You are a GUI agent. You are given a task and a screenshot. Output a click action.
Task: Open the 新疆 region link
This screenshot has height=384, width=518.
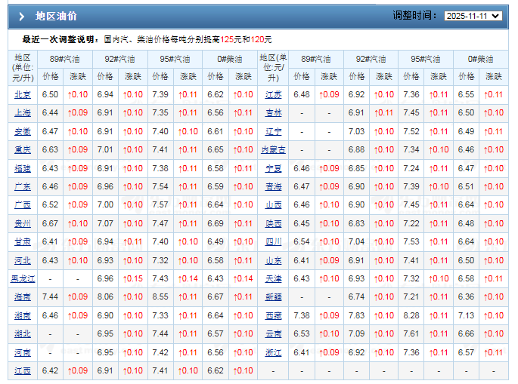274,296
